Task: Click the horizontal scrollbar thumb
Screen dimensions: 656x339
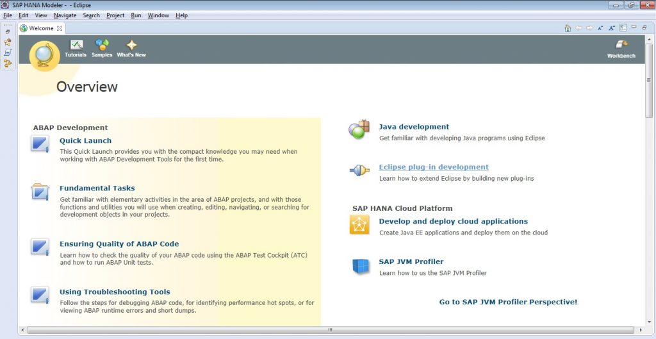Action: point(330,330)
